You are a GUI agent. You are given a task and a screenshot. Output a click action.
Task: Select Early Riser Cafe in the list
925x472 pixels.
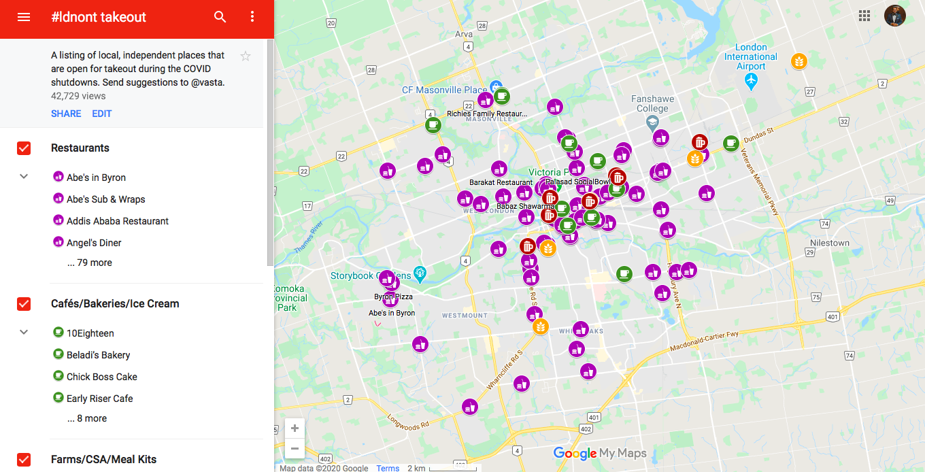tap(99, 399)
